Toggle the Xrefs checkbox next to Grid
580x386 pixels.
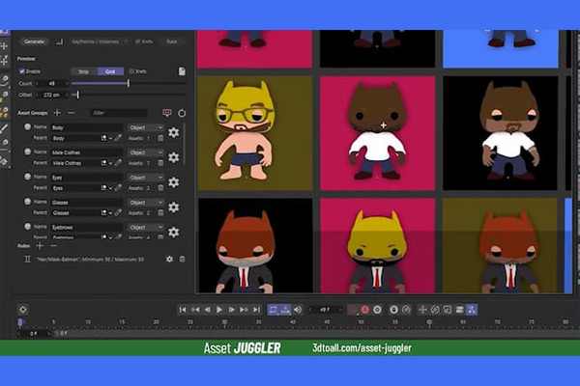[x=131, y=71]
